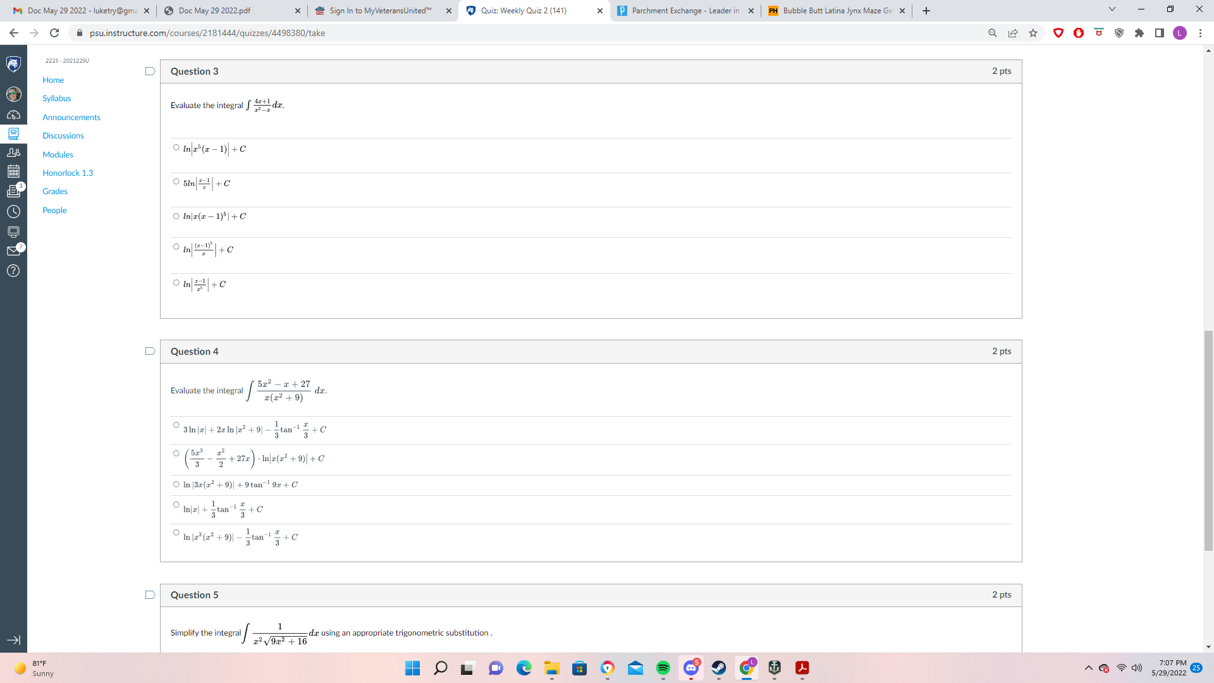Launch Spotify from the taskbar
Image resolution: width=1214 pixels, height=683 pixels.
click(663, 668)
